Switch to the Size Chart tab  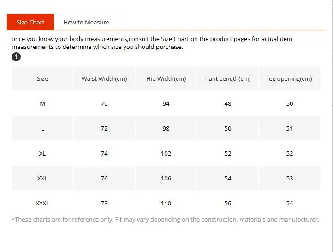pos(30,22)
